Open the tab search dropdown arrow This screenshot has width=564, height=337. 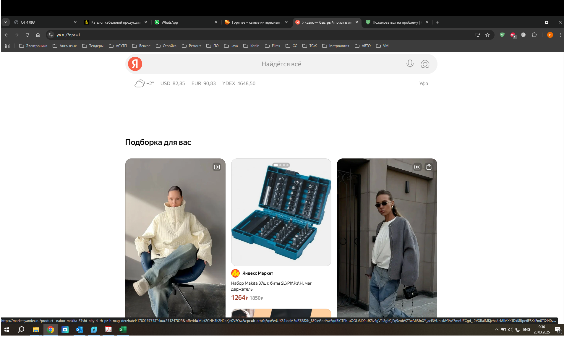pyautogui.click(x=6, y=22)
